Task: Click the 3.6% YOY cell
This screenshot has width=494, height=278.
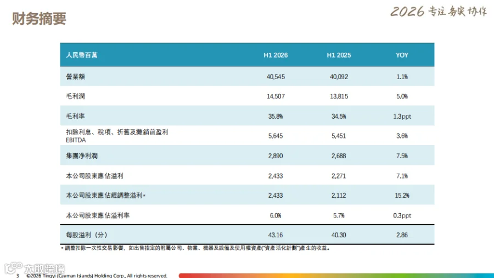Action: (402, 136)
